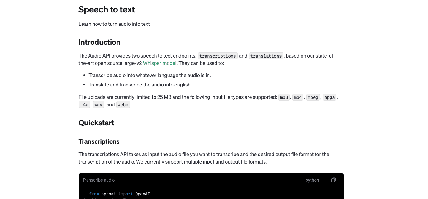Click the translations endpoint code tag
This screenshot has height=199, width=428.
pyautogui.click(x=266, y=56)
